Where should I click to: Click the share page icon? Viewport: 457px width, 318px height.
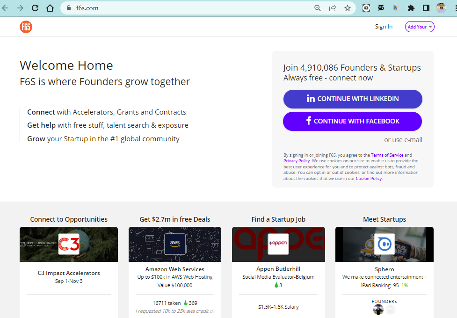pyautogui.click(x=333, y=8)
